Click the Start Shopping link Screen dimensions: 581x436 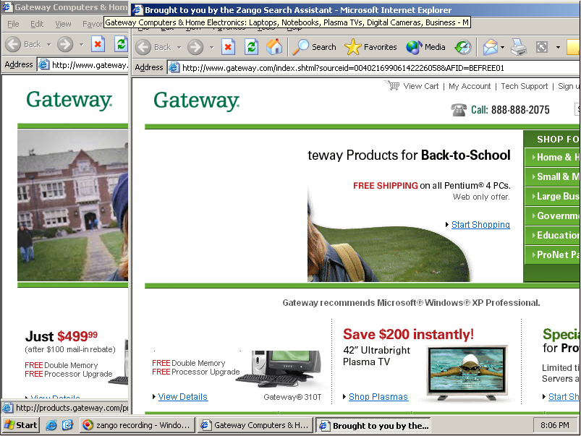click(x=480, y=224)
